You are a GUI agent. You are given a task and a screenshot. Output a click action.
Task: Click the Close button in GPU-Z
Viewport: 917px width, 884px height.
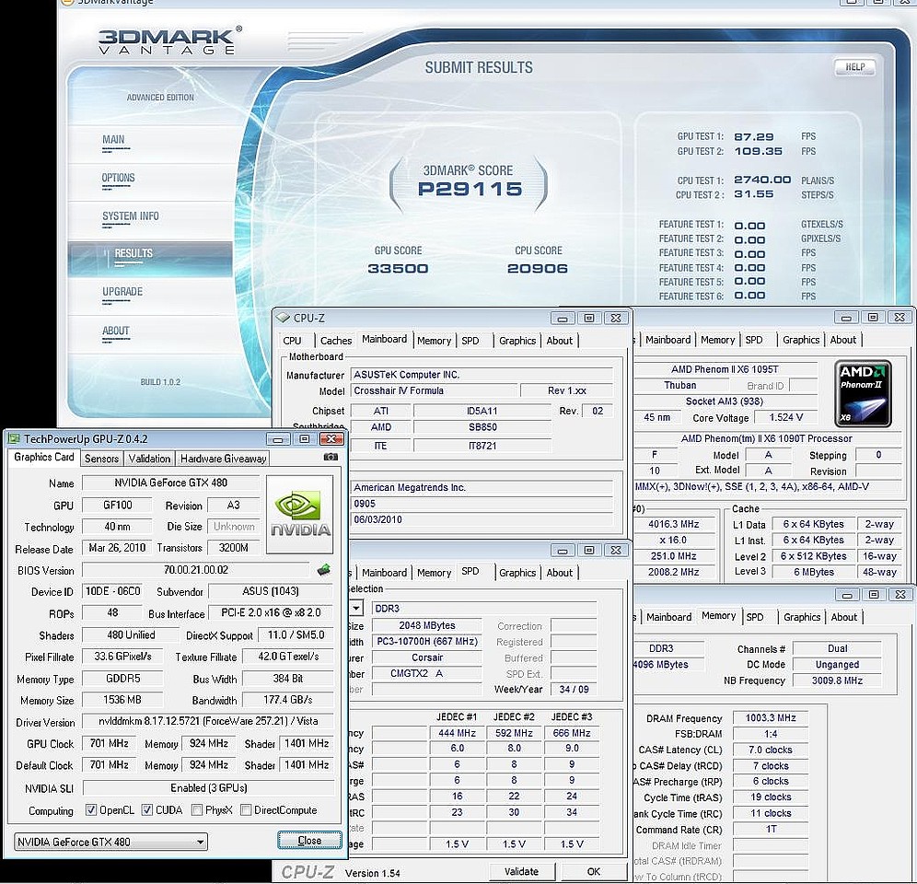309,840
